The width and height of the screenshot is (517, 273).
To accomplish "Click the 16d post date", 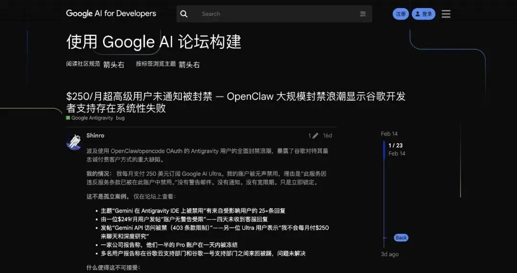I will 327,136.
